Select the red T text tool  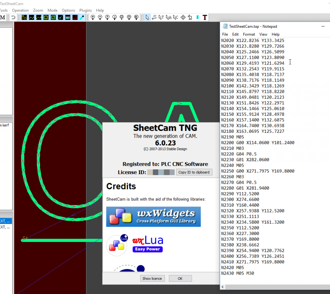(205, 17)
